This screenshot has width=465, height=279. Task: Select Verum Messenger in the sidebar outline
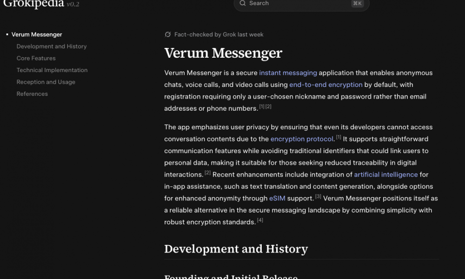pos(37,34)
